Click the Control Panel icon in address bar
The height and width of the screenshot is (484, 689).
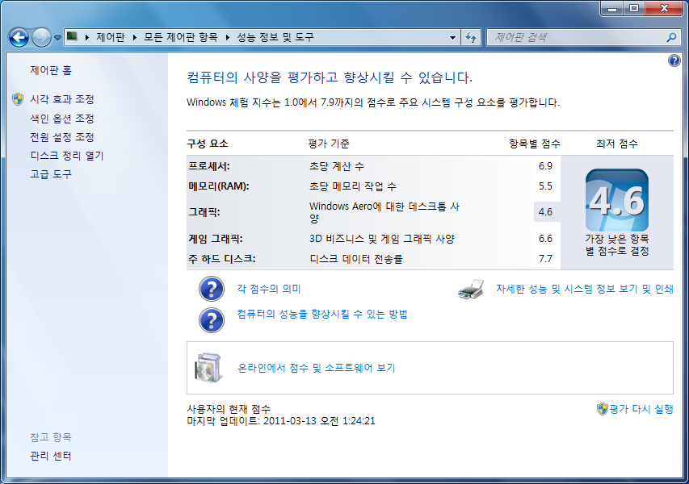tap(72, 36)
